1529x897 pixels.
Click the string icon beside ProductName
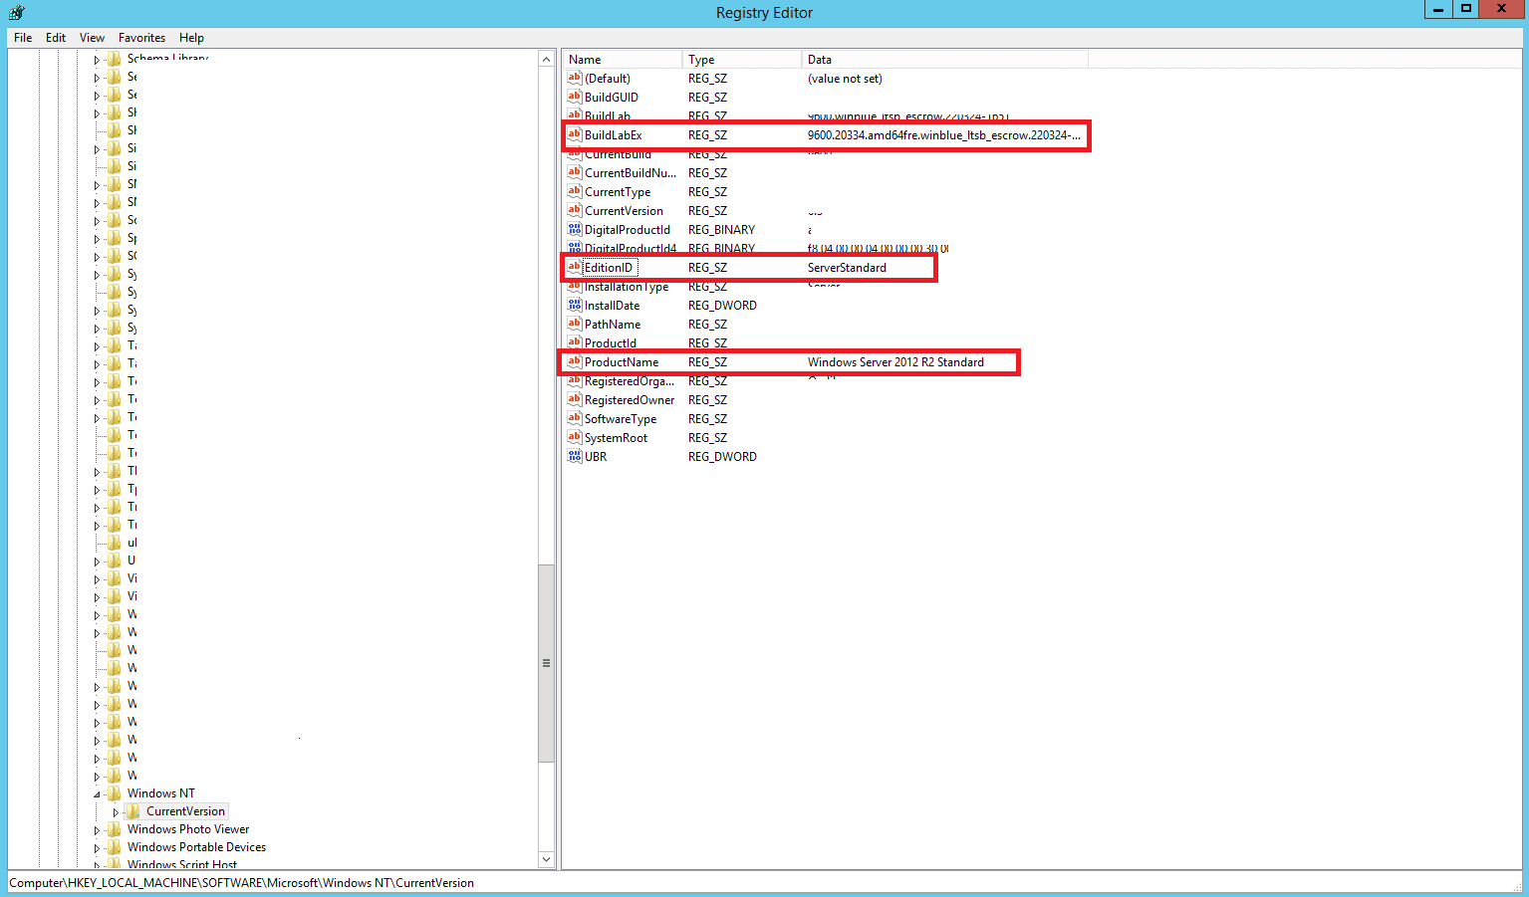tap(575, 361)
